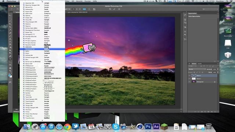235x132 pixels.
Task: Hide the top layer via its eye icon
Action: tap(189, 76)
